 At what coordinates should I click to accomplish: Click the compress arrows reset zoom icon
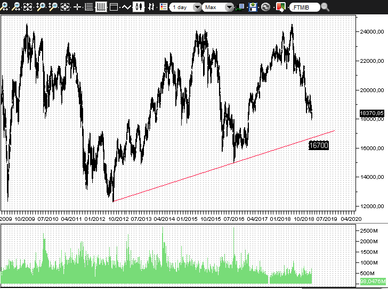point(65,7)
